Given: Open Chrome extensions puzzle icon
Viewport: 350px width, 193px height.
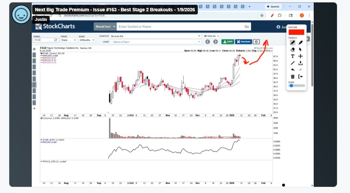Looking at the screenshot, I should click(280, 15).
